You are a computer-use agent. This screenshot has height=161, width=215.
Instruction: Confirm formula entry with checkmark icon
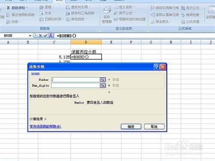tap(46, 36)
